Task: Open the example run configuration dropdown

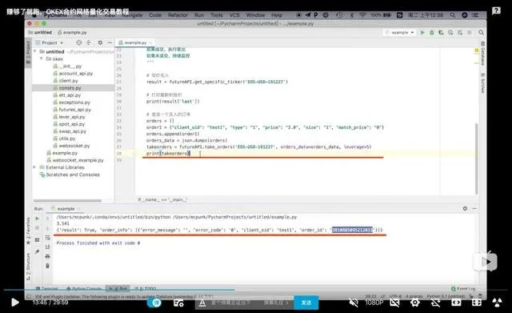Action: tap(400, 32)
